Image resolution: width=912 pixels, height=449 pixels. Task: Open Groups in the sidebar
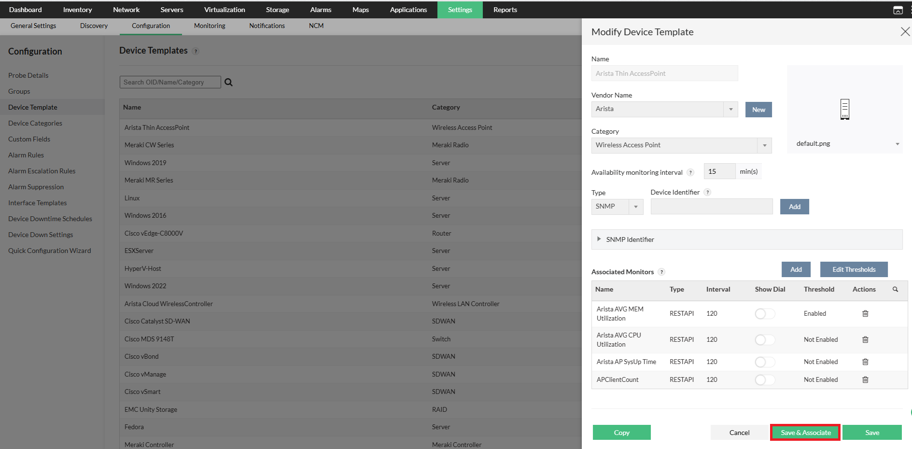(x=19, y=91)
